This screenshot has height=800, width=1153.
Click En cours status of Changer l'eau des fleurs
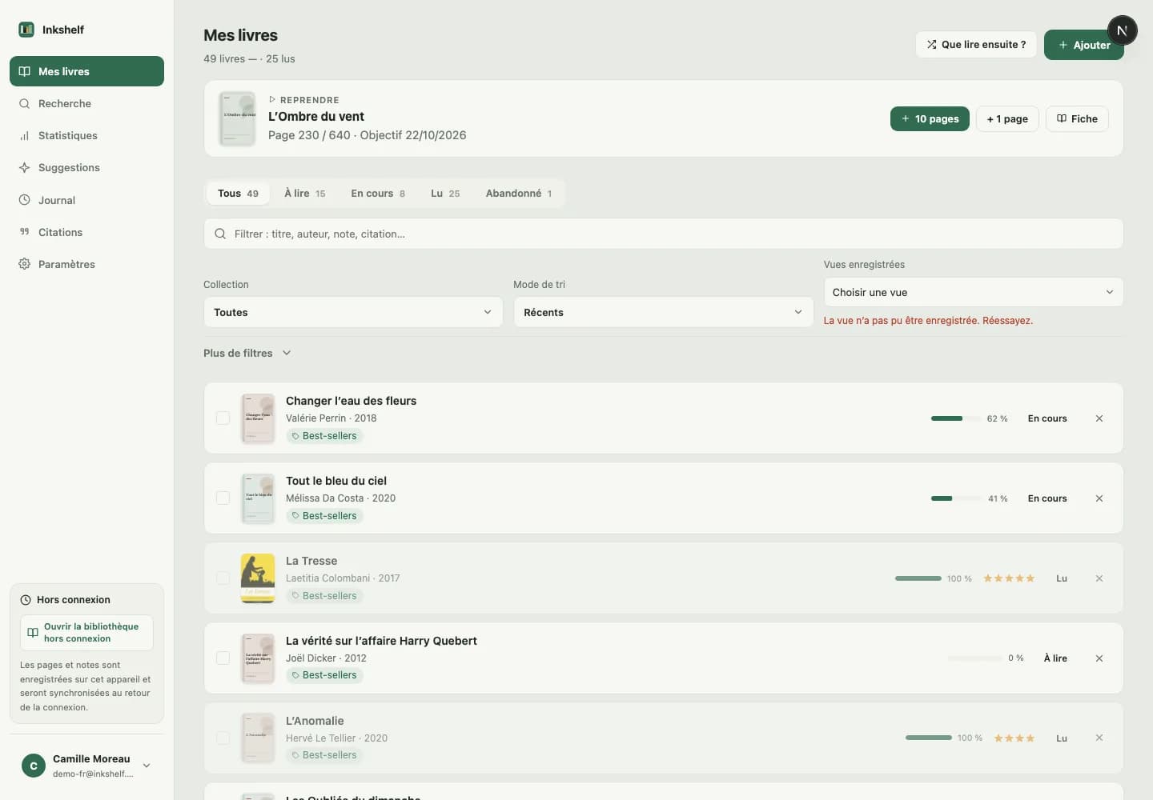pyautogui.click(x=1047, y=418)
